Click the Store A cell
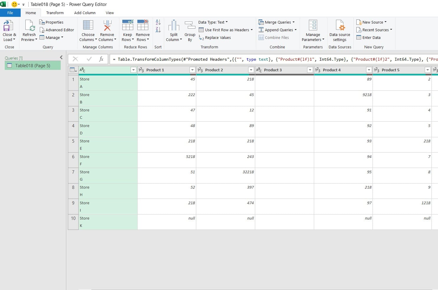 108,83
